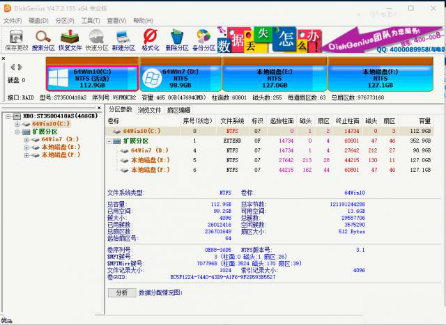Select 64Win10(C:) label in left tree
446x325 pixels.
(51, 124)
